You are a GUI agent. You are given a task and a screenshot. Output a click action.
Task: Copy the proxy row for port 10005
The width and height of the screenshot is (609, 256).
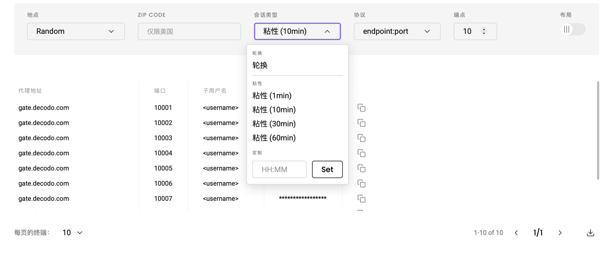(361, 168)
